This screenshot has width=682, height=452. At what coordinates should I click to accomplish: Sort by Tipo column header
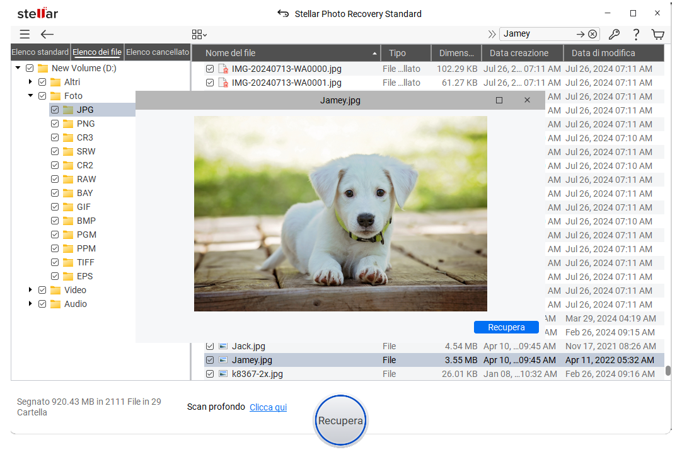pyautogui.click(x=406, y=53)
